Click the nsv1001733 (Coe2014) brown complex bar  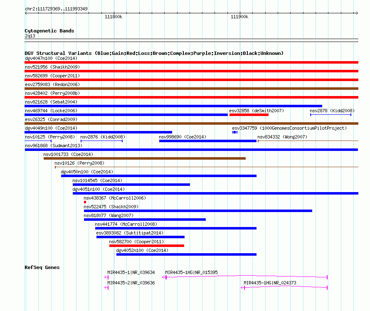tap(144, 158)
